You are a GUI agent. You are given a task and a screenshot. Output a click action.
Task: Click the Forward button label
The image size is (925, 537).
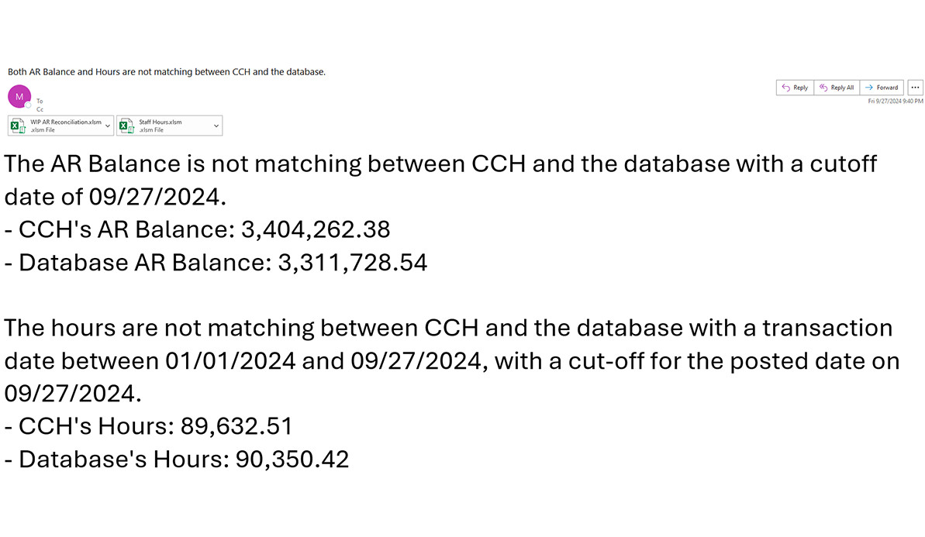(887, 88)
